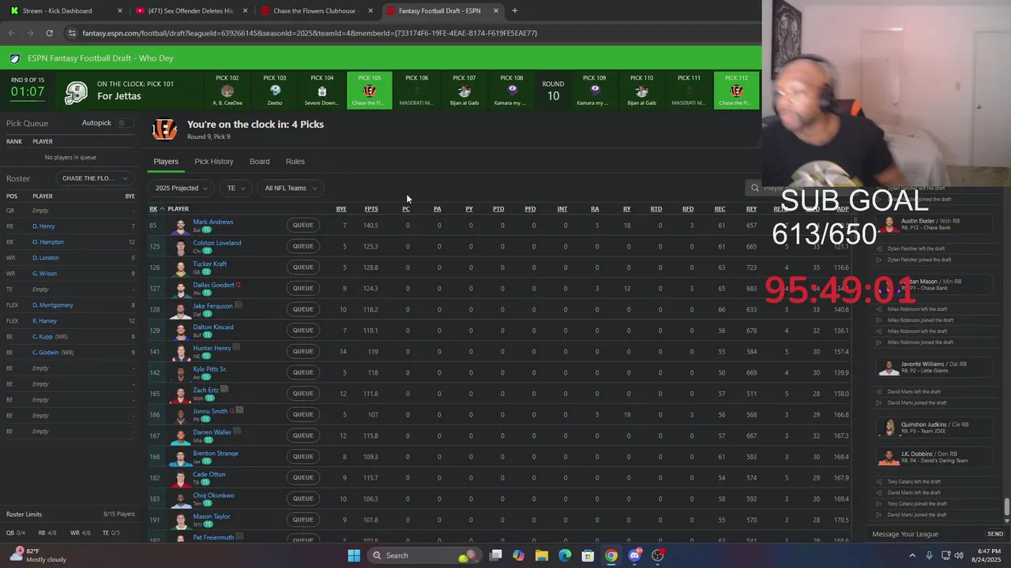Image resolution: width=1011 pixels, height=568 pixels.
Task: Switch to Chase the Flowers Clubhouse browser tab
Action: coord(317,11)
